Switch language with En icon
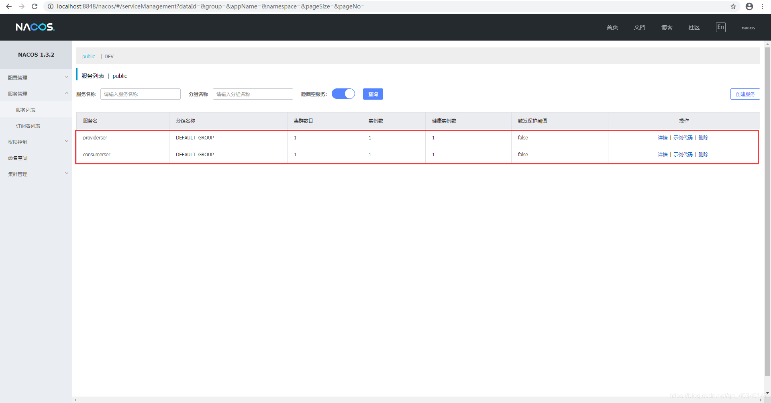This screenshot has width=771, height=403. 721,27
